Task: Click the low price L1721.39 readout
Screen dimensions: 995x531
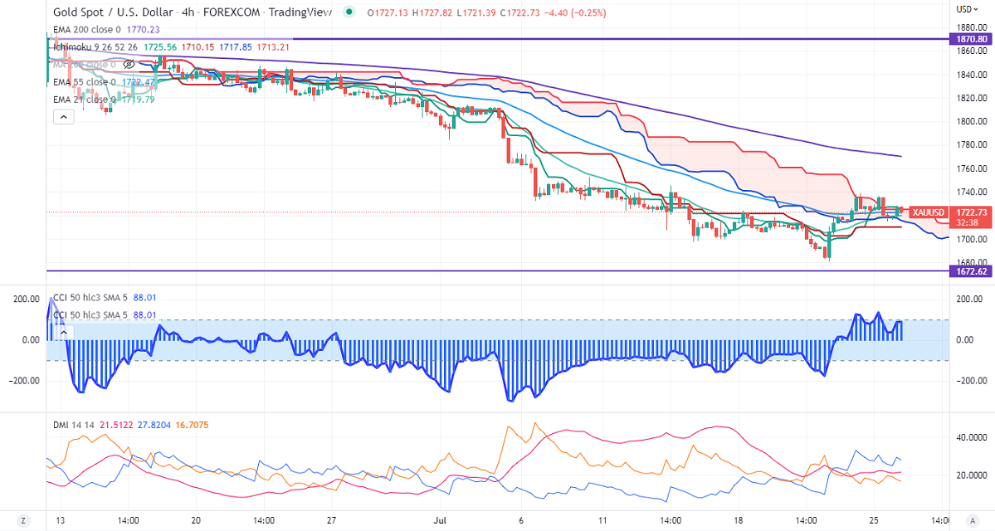Action: coord(476,12)
